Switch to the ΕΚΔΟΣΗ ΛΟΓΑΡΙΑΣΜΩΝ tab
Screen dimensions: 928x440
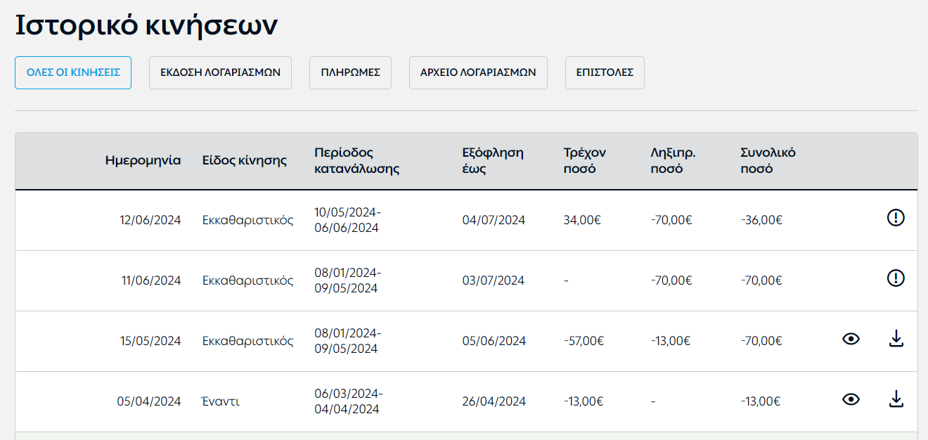[x=220, y=72]
